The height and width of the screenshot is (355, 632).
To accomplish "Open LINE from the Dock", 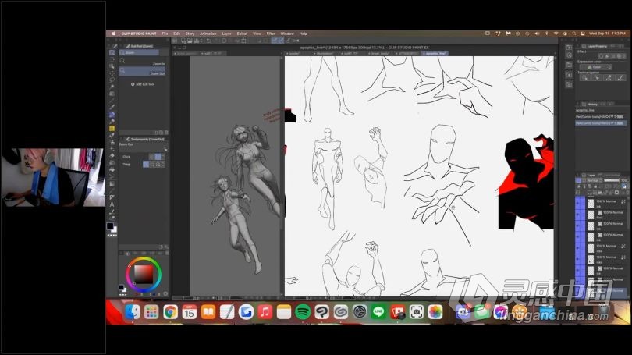I will (378, 311).
